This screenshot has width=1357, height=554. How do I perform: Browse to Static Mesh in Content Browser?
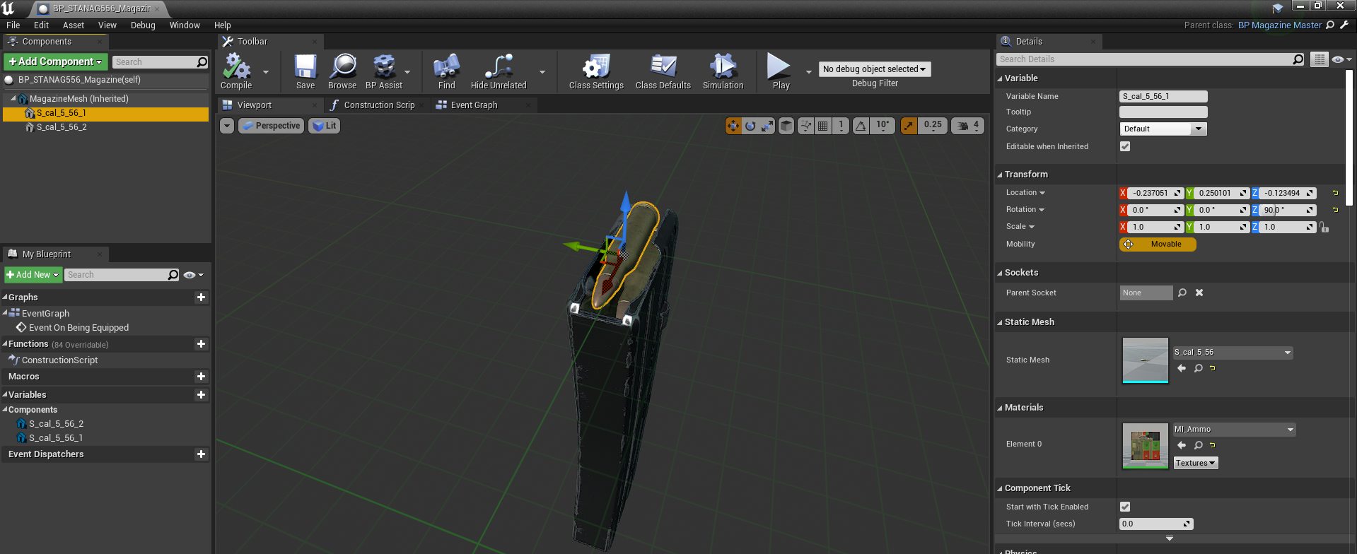coord(1199,368)
